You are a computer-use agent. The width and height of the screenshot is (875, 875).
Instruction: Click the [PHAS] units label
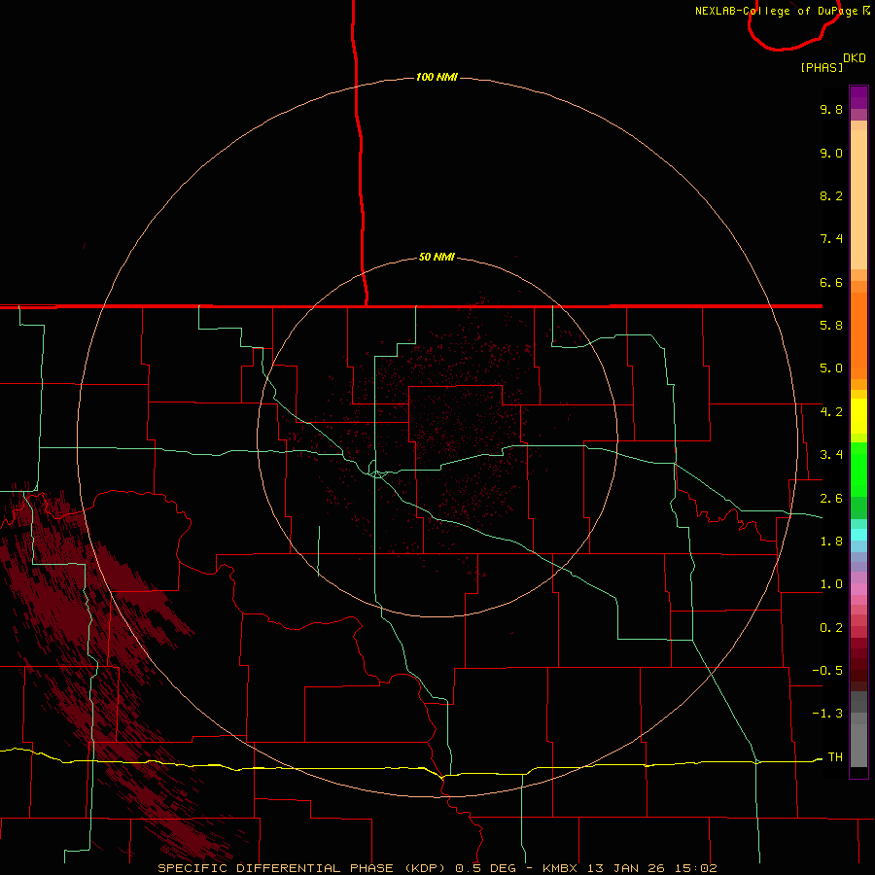(822, 67)
